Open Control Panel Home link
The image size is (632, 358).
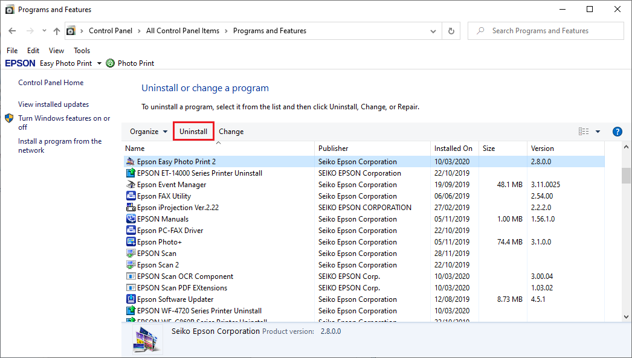(x=51, y=83)
